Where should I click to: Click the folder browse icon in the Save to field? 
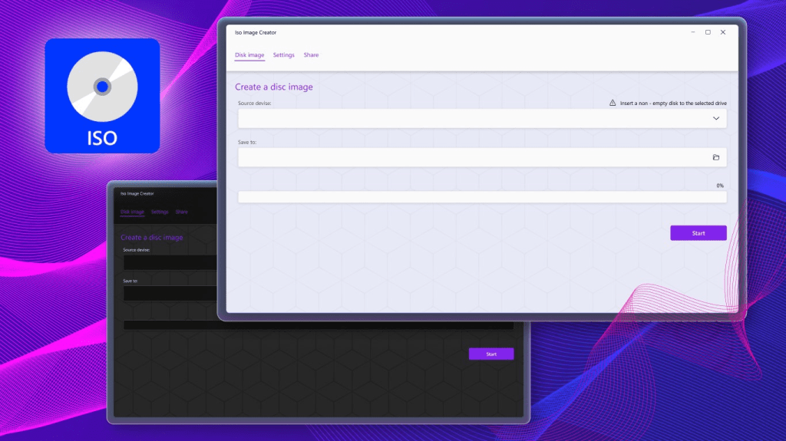click(x=715, y=157)
